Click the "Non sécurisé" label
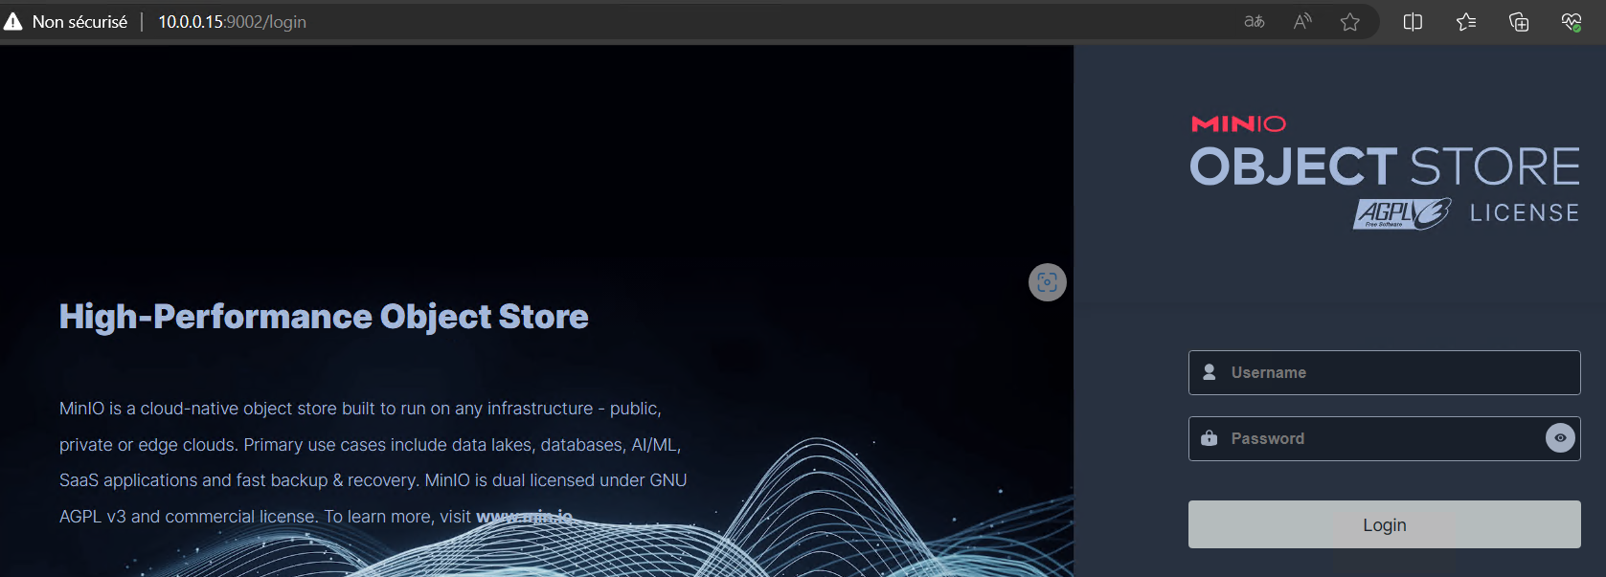 click(79, 21)
